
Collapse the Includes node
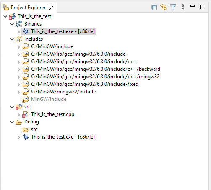[x=12, y=39]
